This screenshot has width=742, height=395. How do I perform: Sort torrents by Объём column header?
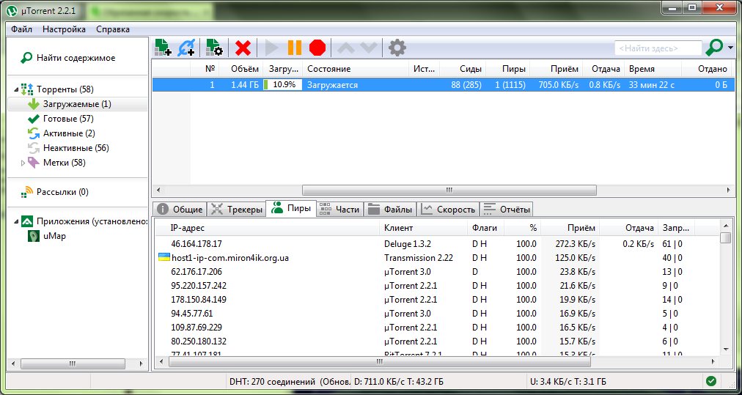click(x=241, y=69)
